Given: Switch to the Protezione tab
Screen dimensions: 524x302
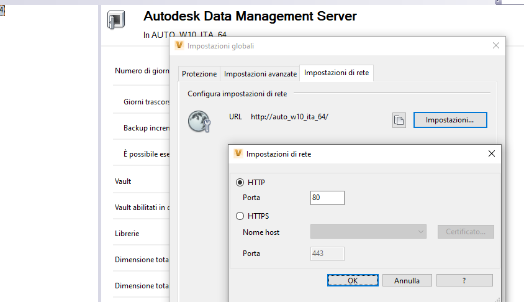Looking at the screenshot, I should point(199,73).
